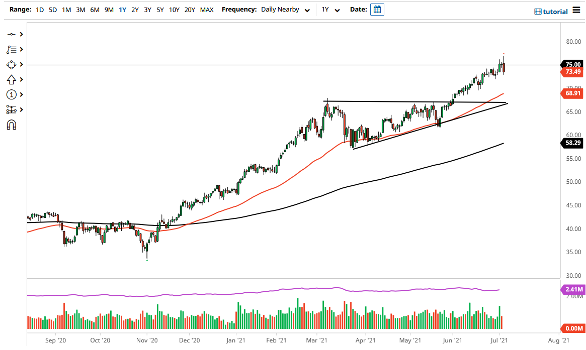The image size is (586, 350).
Task: Select the 1D range option
Action: pyautogui.click(x=39, y=9)
